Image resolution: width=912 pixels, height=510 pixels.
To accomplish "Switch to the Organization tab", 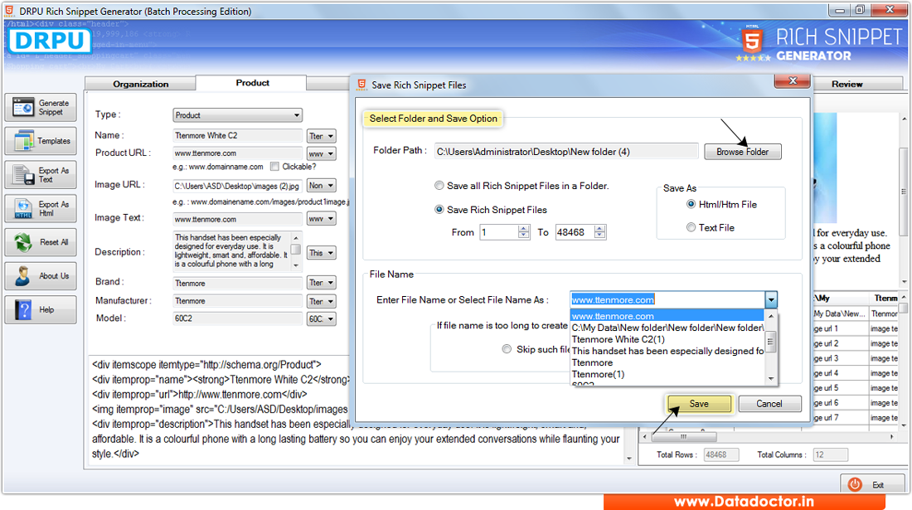I will [x=140, y=84].
